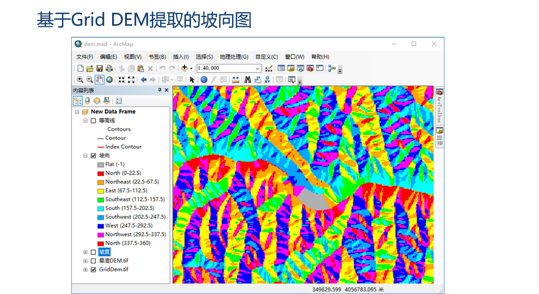Viewport: 539px width, 294px height.
Task: Open the 文件(F) menu
Action: [x=84, y=57]
